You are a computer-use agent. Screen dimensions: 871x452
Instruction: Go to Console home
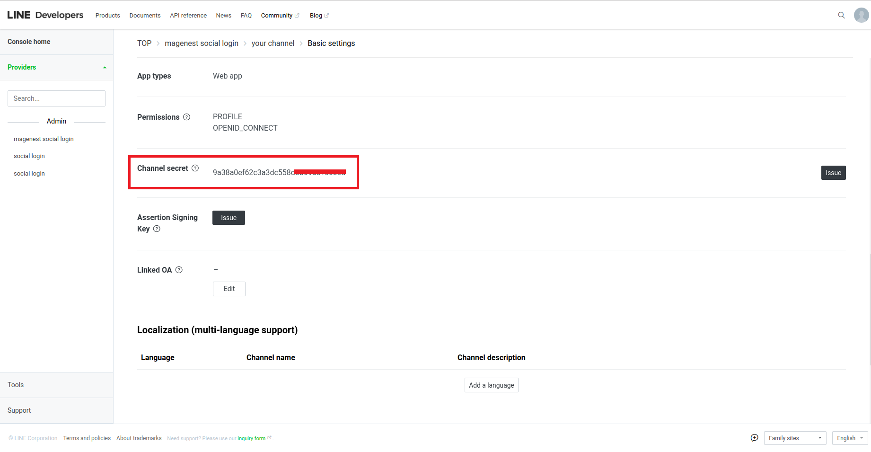tap(29, 42)
